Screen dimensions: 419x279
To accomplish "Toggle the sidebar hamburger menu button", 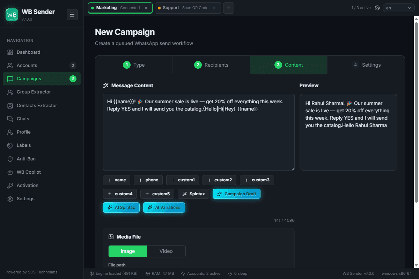I will [x=72, y=15].
